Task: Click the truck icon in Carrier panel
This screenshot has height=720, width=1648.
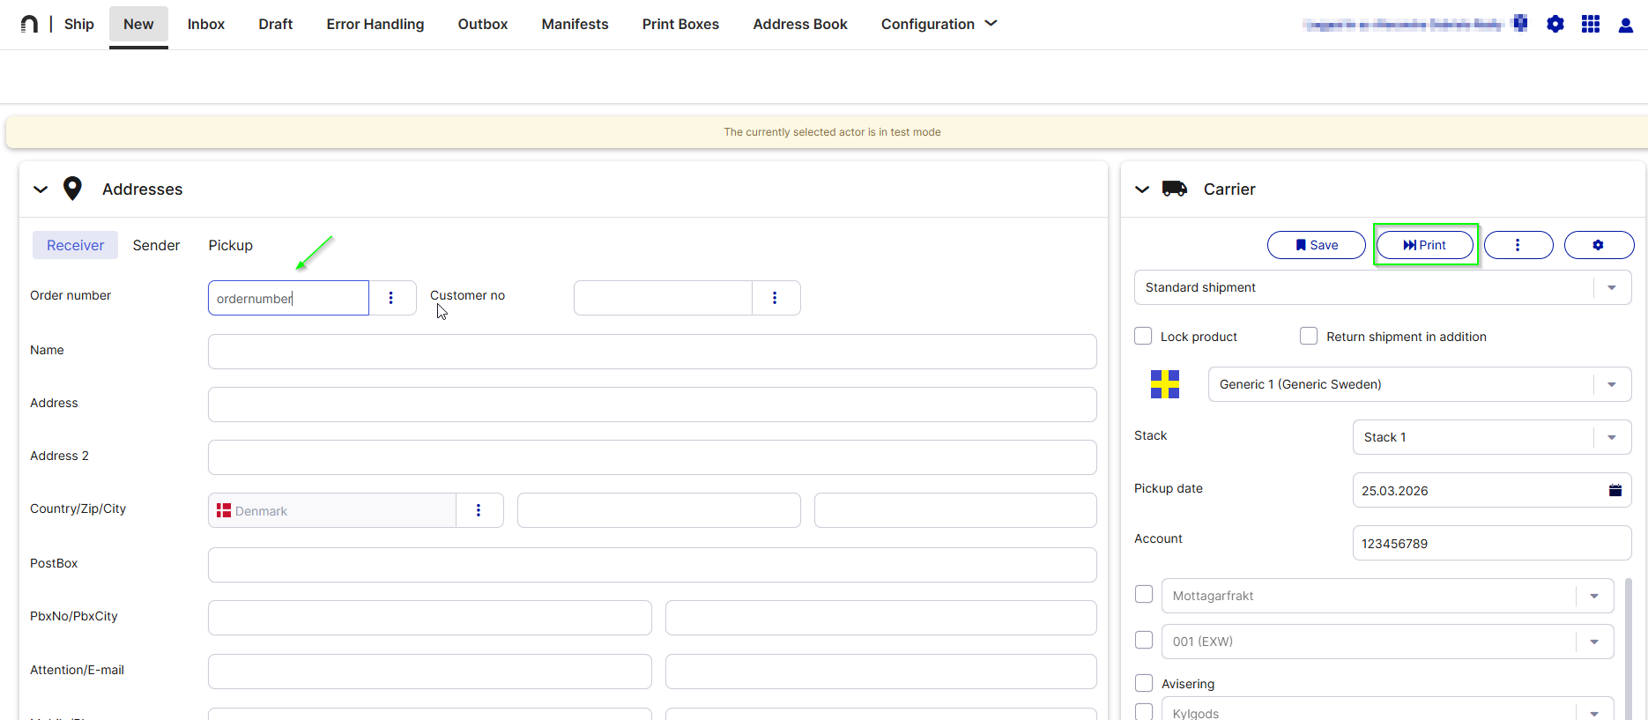Action: (1175, 189)
